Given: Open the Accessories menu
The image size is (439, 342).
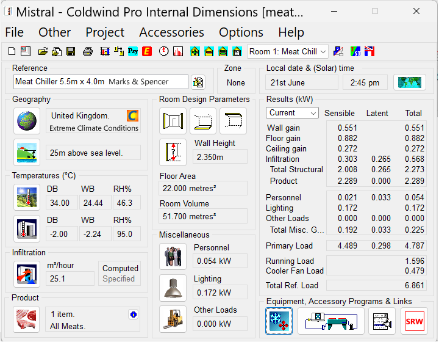Looking at the screenshot, I should [171, 32].
